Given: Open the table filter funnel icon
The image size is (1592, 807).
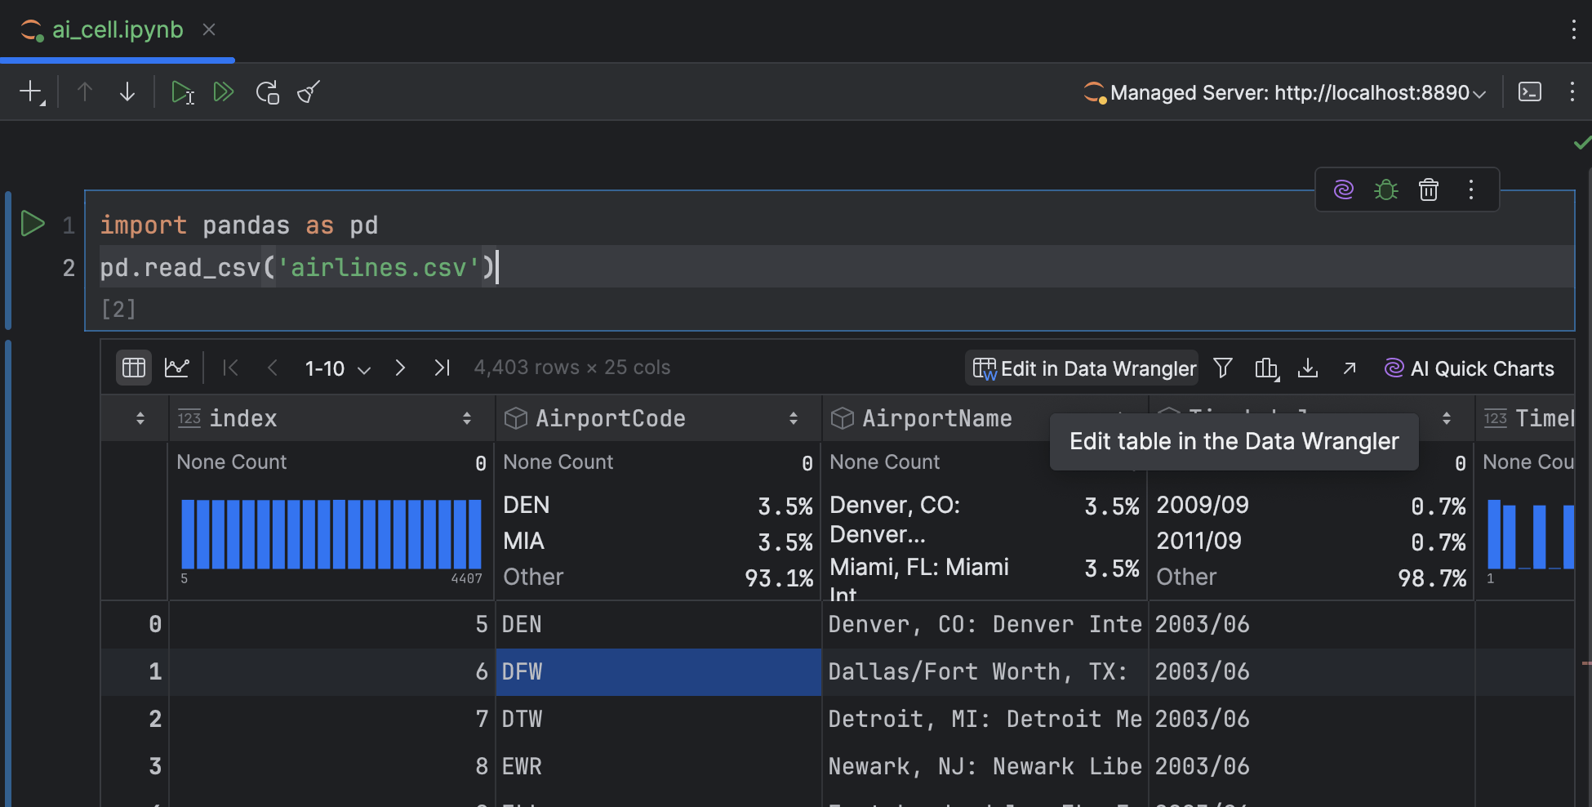Looking at the screenshot, I should 1222,368.
